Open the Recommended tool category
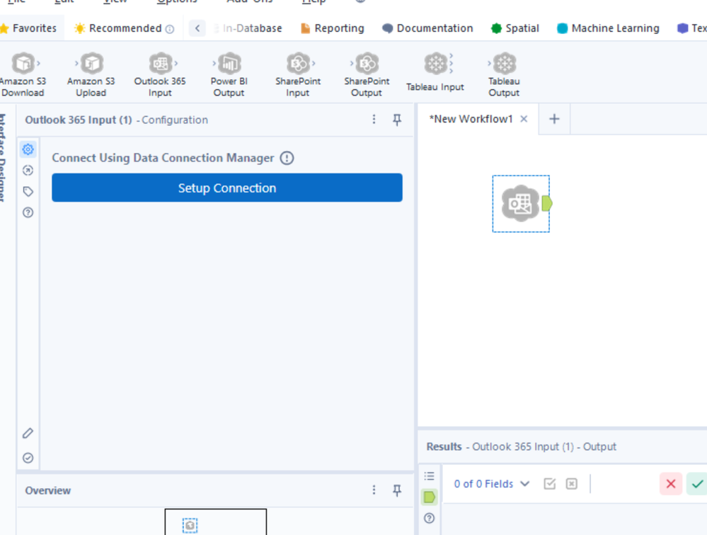707x535 pixels. [124, 28]
